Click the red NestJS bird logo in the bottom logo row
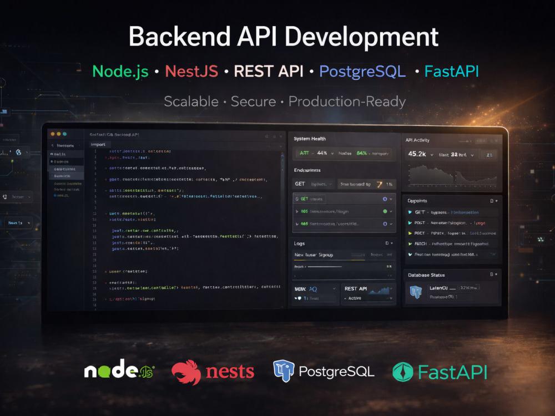555x416 pixels. coord(186,372)
